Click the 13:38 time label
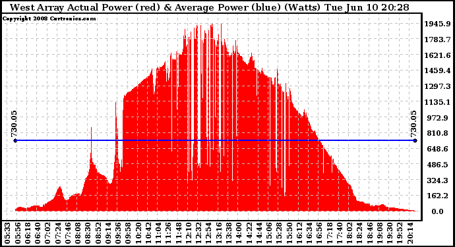Image resolution: width=455 pixels, height=247 pixels. click(x=228, y=233)
